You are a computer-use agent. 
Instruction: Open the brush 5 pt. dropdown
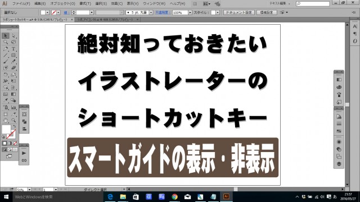pyautogui.click(x=151, y=12)
